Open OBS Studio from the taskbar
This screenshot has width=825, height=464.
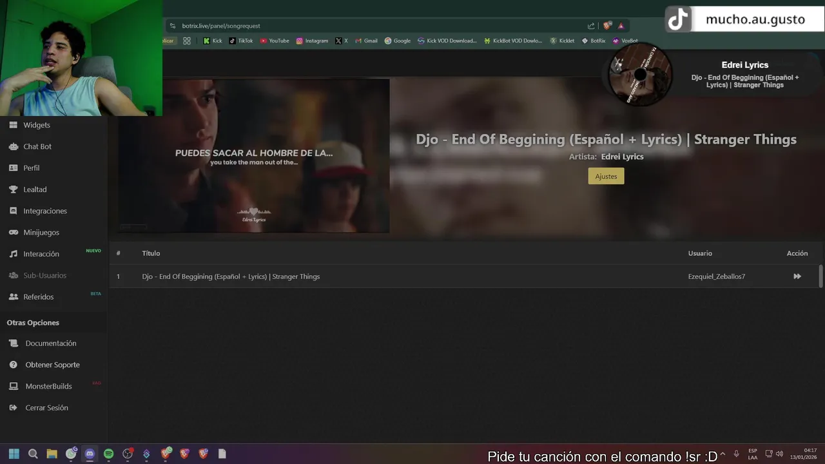128,454
